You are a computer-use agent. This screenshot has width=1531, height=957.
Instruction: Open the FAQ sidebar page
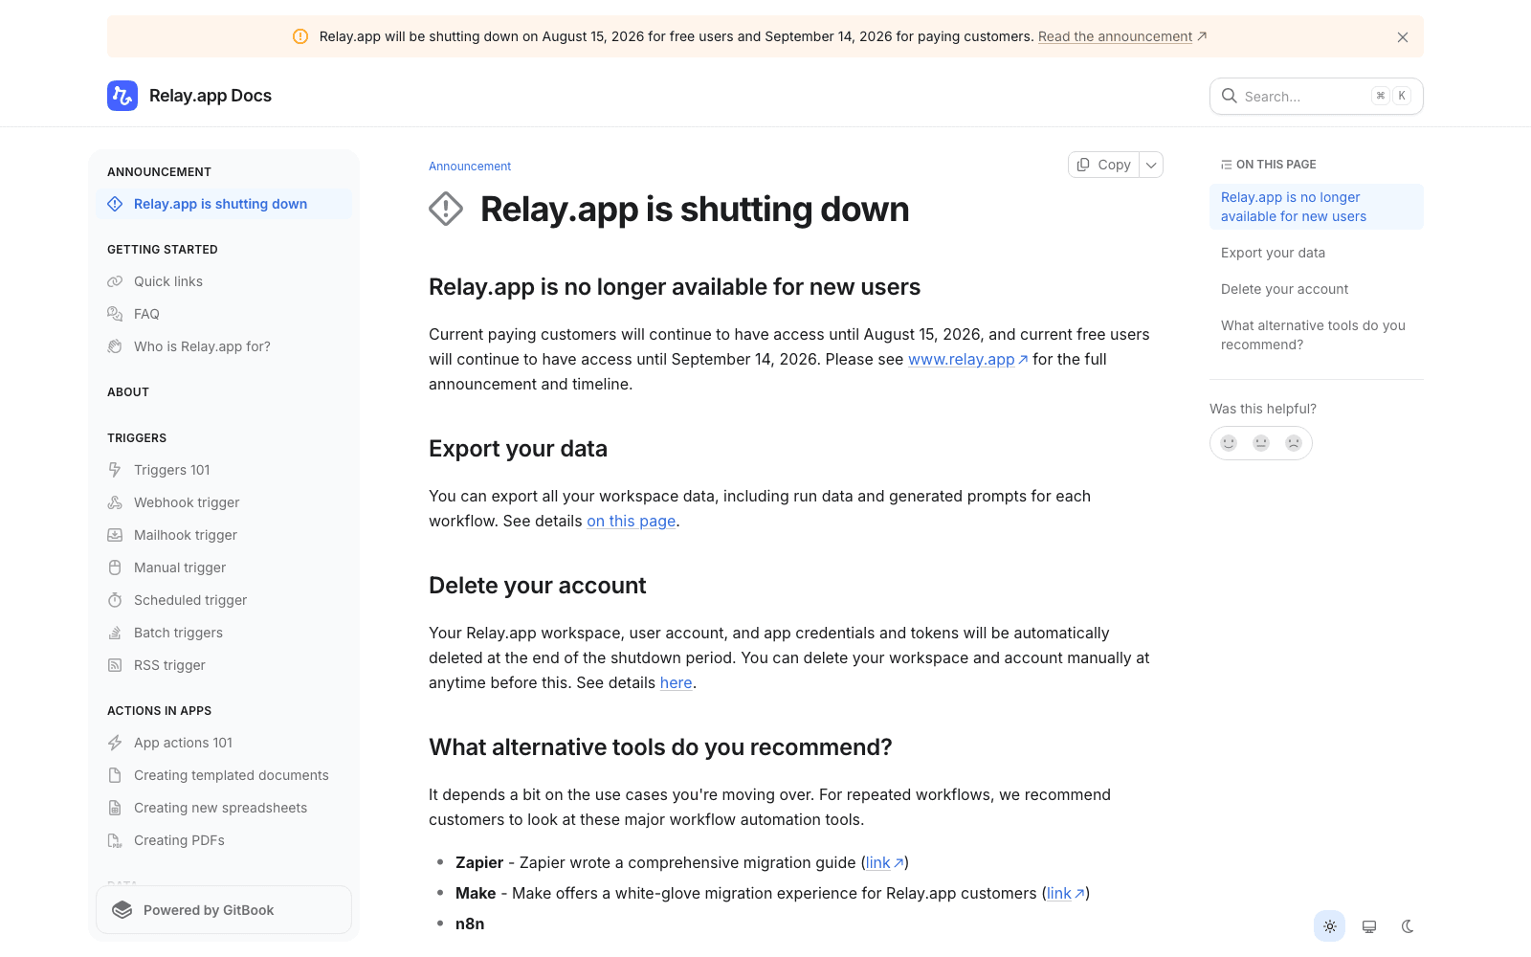coord(224,314)
